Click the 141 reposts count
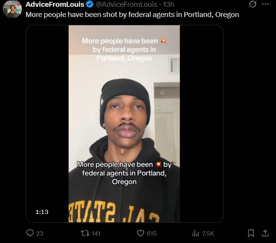Image resolution: width=276 pixels, height=243 pixels. tap(96, 233)
